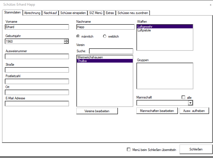Switch to the Abrechnung tab
This screenshot has width=213, height=158.
(x=32, y=13)
